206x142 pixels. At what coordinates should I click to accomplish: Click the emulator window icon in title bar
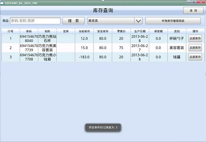(2, 3)
